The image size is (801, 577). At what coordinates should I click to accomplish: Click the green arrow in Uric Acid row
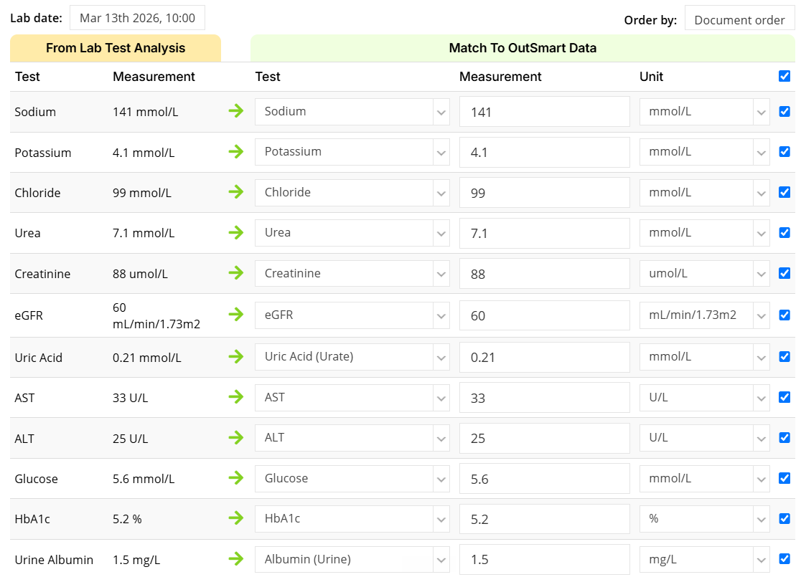pyautogui.click(x=236, y=356)
